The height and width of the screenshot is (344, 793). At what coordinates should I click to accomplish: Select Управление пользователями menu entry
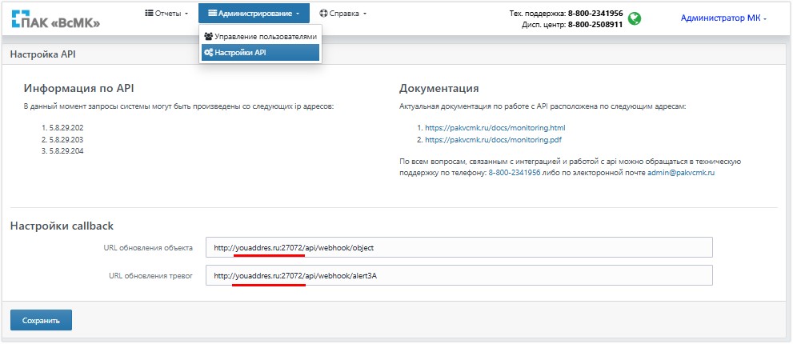(265, 37)
